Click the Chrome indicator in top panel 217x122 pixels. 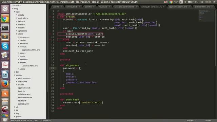click(x=171, y=2)
